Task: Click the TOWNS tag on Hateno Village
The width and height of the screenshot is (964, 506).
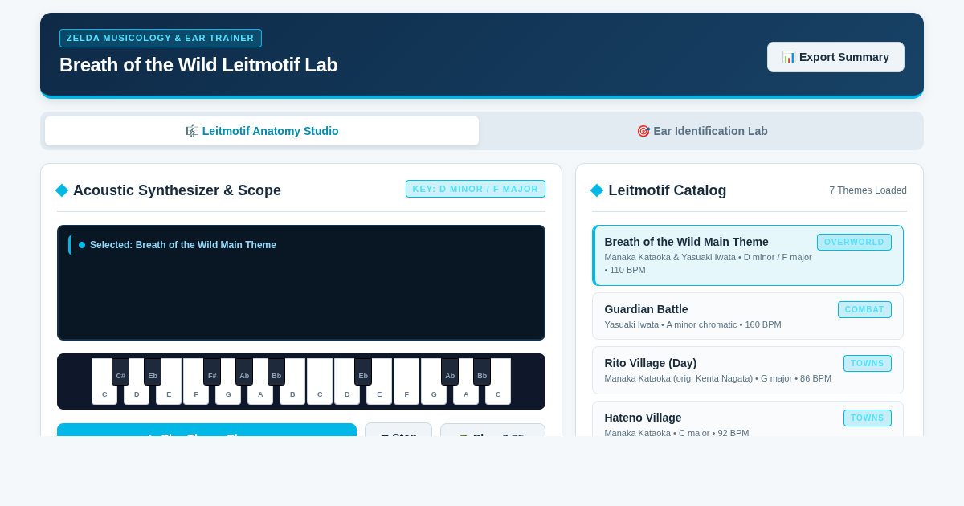Action: click(868, 418)
